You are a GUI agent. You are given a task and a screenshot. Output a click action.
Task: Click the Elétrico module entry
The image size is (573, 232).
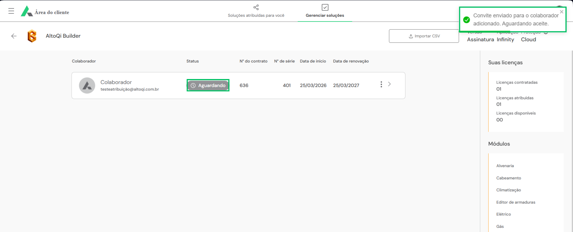click(503, 214)
